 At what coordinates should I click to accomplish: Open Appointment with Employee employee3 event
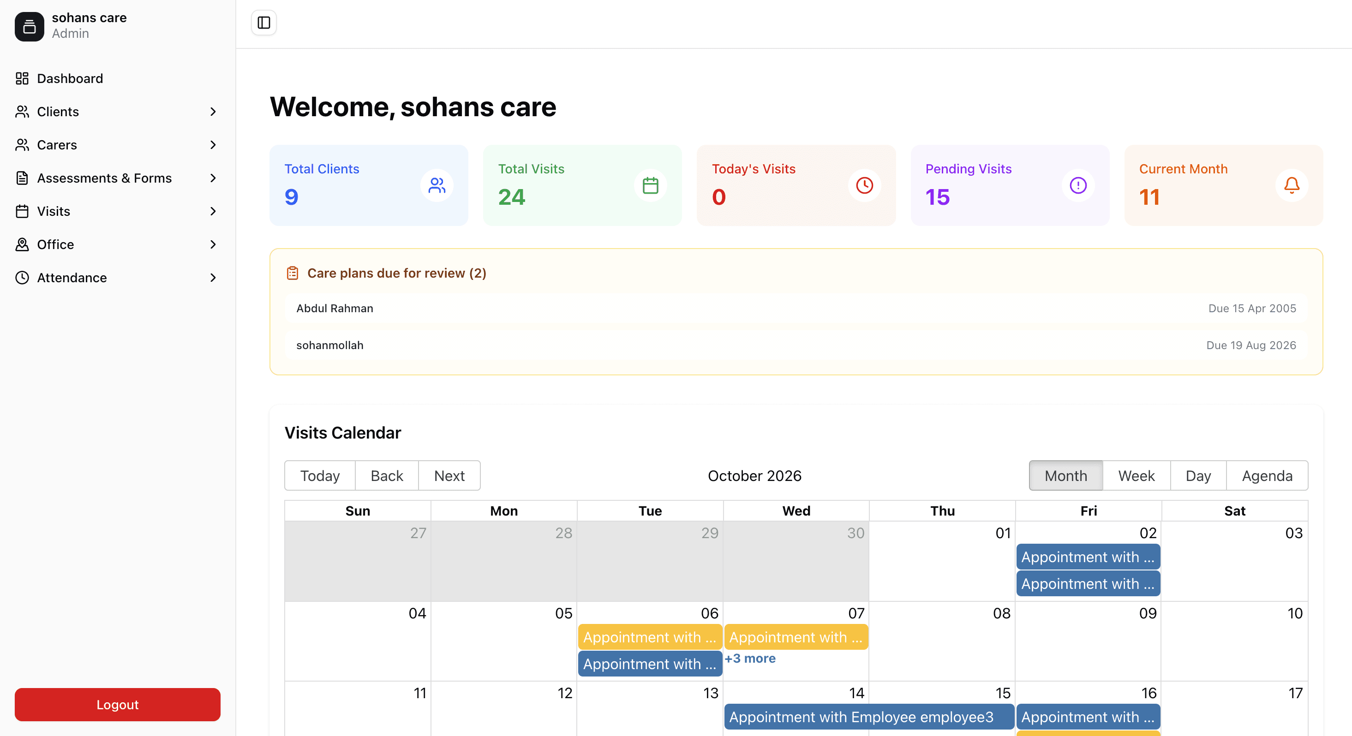tap(869, 717)
